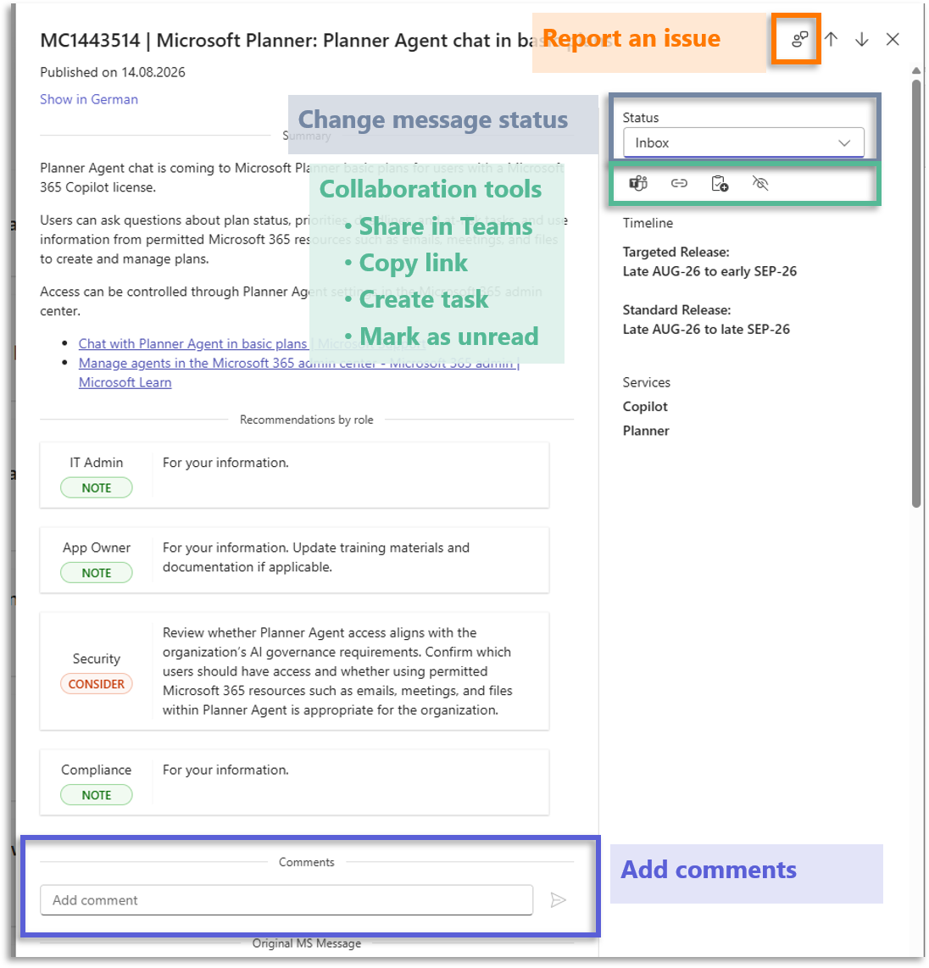Open Manage agents in Microsoft 365 admin center link

click(298, 372)
